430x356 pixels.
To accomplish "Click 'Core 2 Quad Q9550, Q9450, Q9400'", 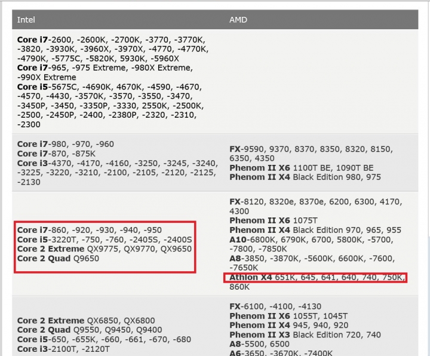I will [x=90, y=330].
